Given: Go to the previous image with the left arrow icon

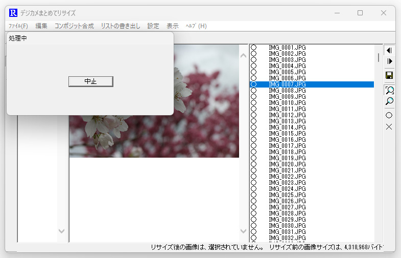Looking at the screenshot, I should click(389, 50).
